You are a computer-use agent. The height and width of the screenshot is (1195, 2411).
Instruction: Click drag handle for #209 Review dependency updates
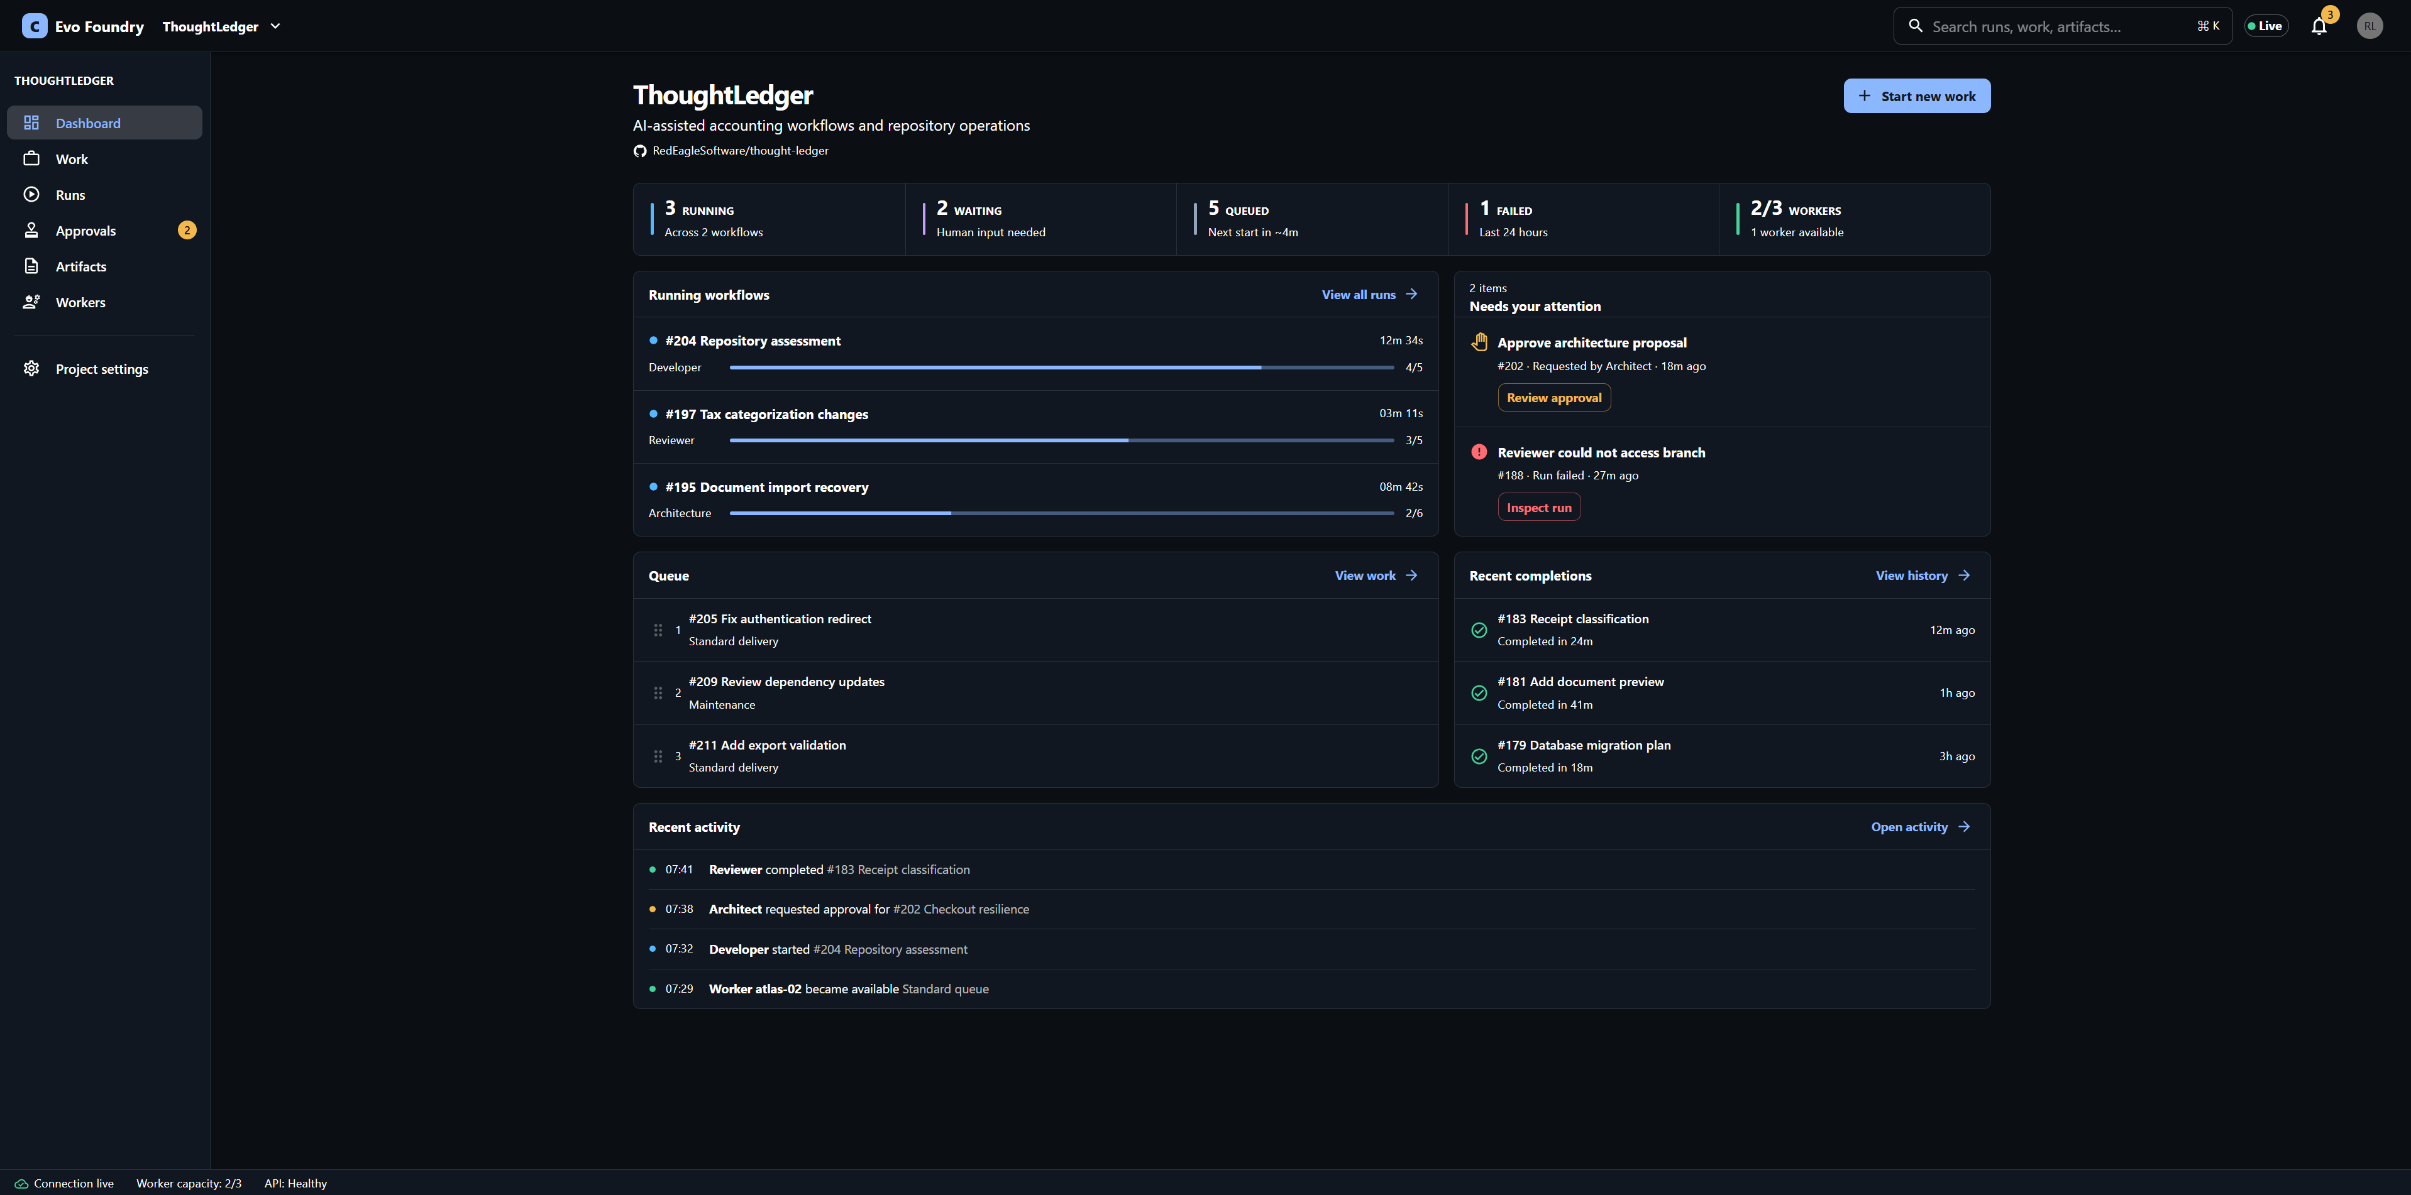point(658,693)
